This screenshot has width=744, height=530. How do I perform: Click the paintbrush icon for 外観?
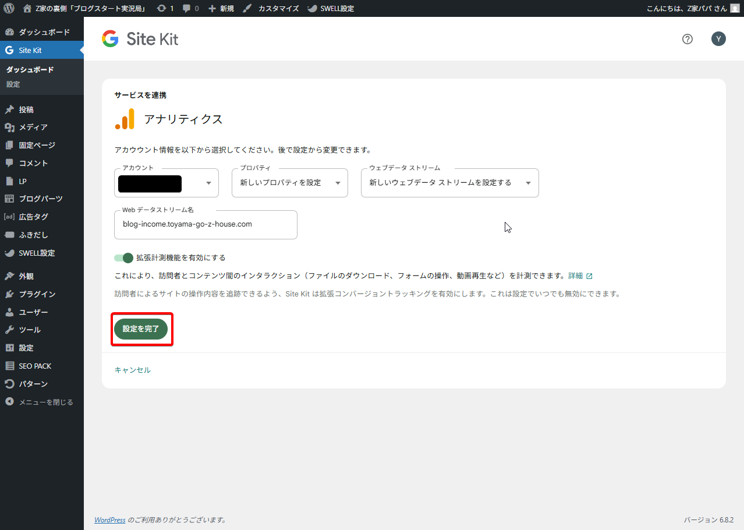coord(9,276)
